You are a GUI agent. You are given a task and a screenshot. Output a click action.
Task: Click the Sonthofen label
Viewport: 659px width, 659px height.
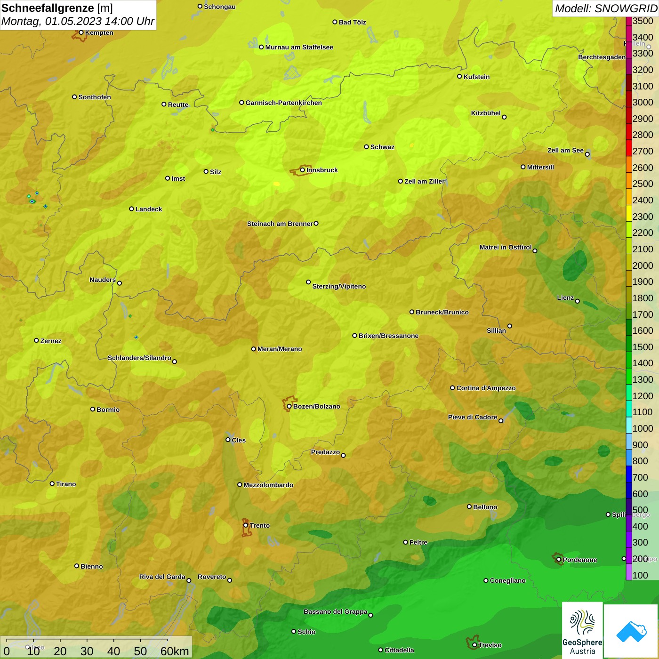pyautogui.click(x=95, y=97)
